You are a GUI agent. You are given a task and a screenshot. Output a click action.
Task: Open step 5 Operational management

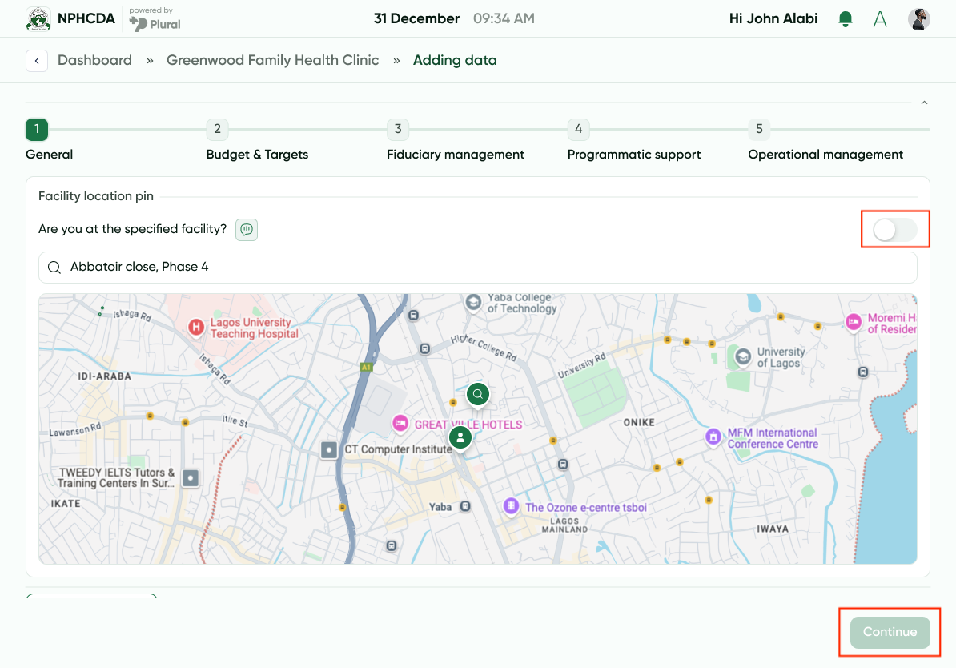[x=758, y=129]
